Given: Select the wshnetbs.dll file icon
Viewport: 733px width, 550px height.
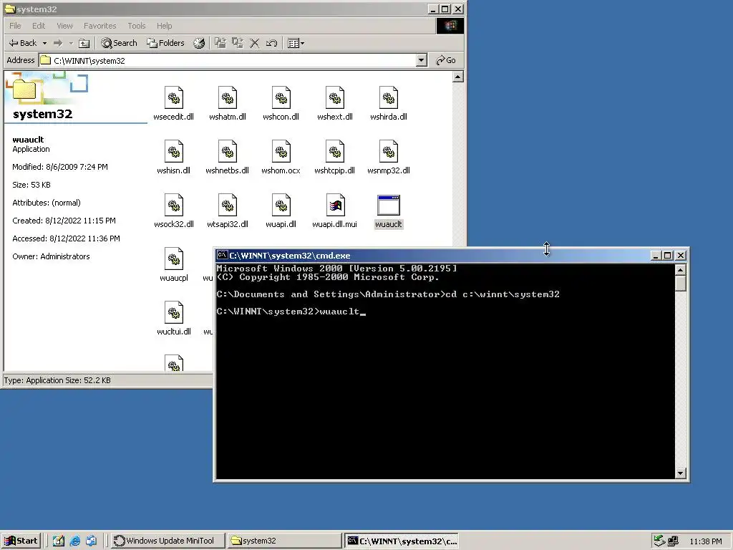Looking at the screenshot, I should [228, 152].
